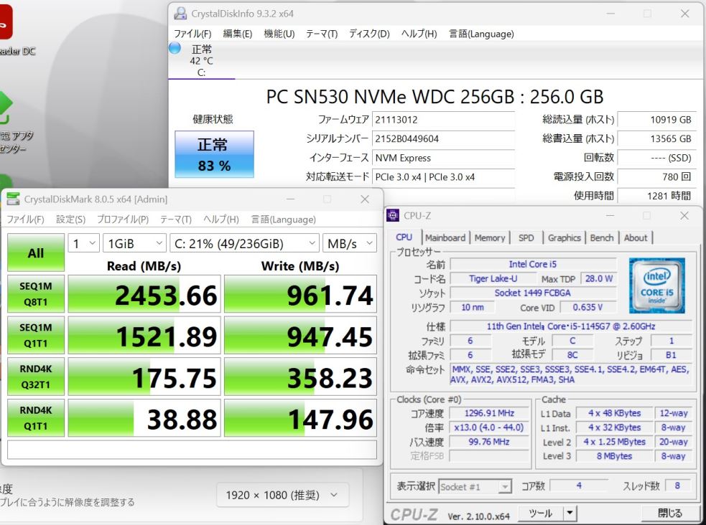The height and width of the screenshot is (525, 706).
Task: Open the arrow beside the ツール button
Action: point(570,513)
